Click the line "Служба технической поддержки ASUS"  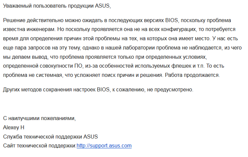(x=50, y=137)
